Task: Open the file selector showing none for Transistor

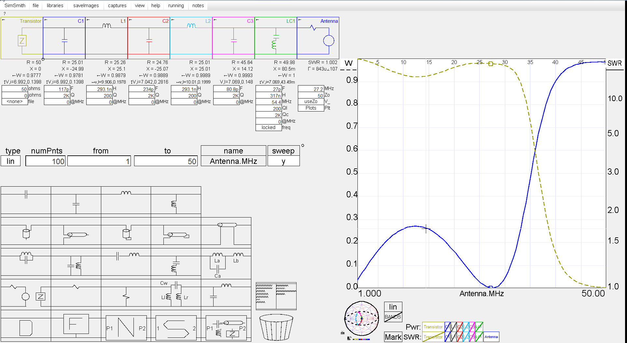Action: click(x=14, y=101)
